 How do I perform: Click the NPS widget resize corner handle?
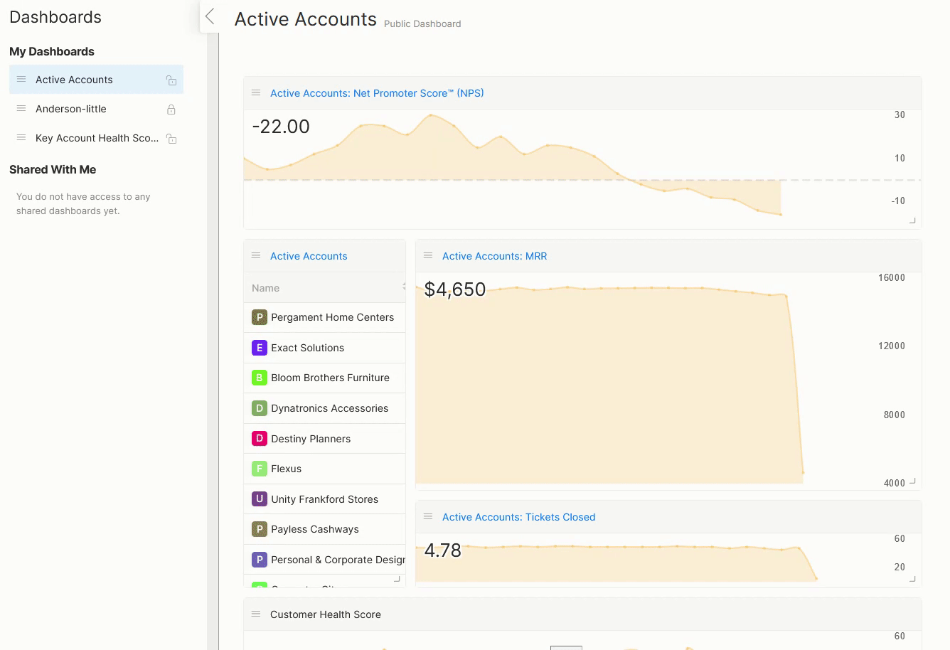click(912, 220)
